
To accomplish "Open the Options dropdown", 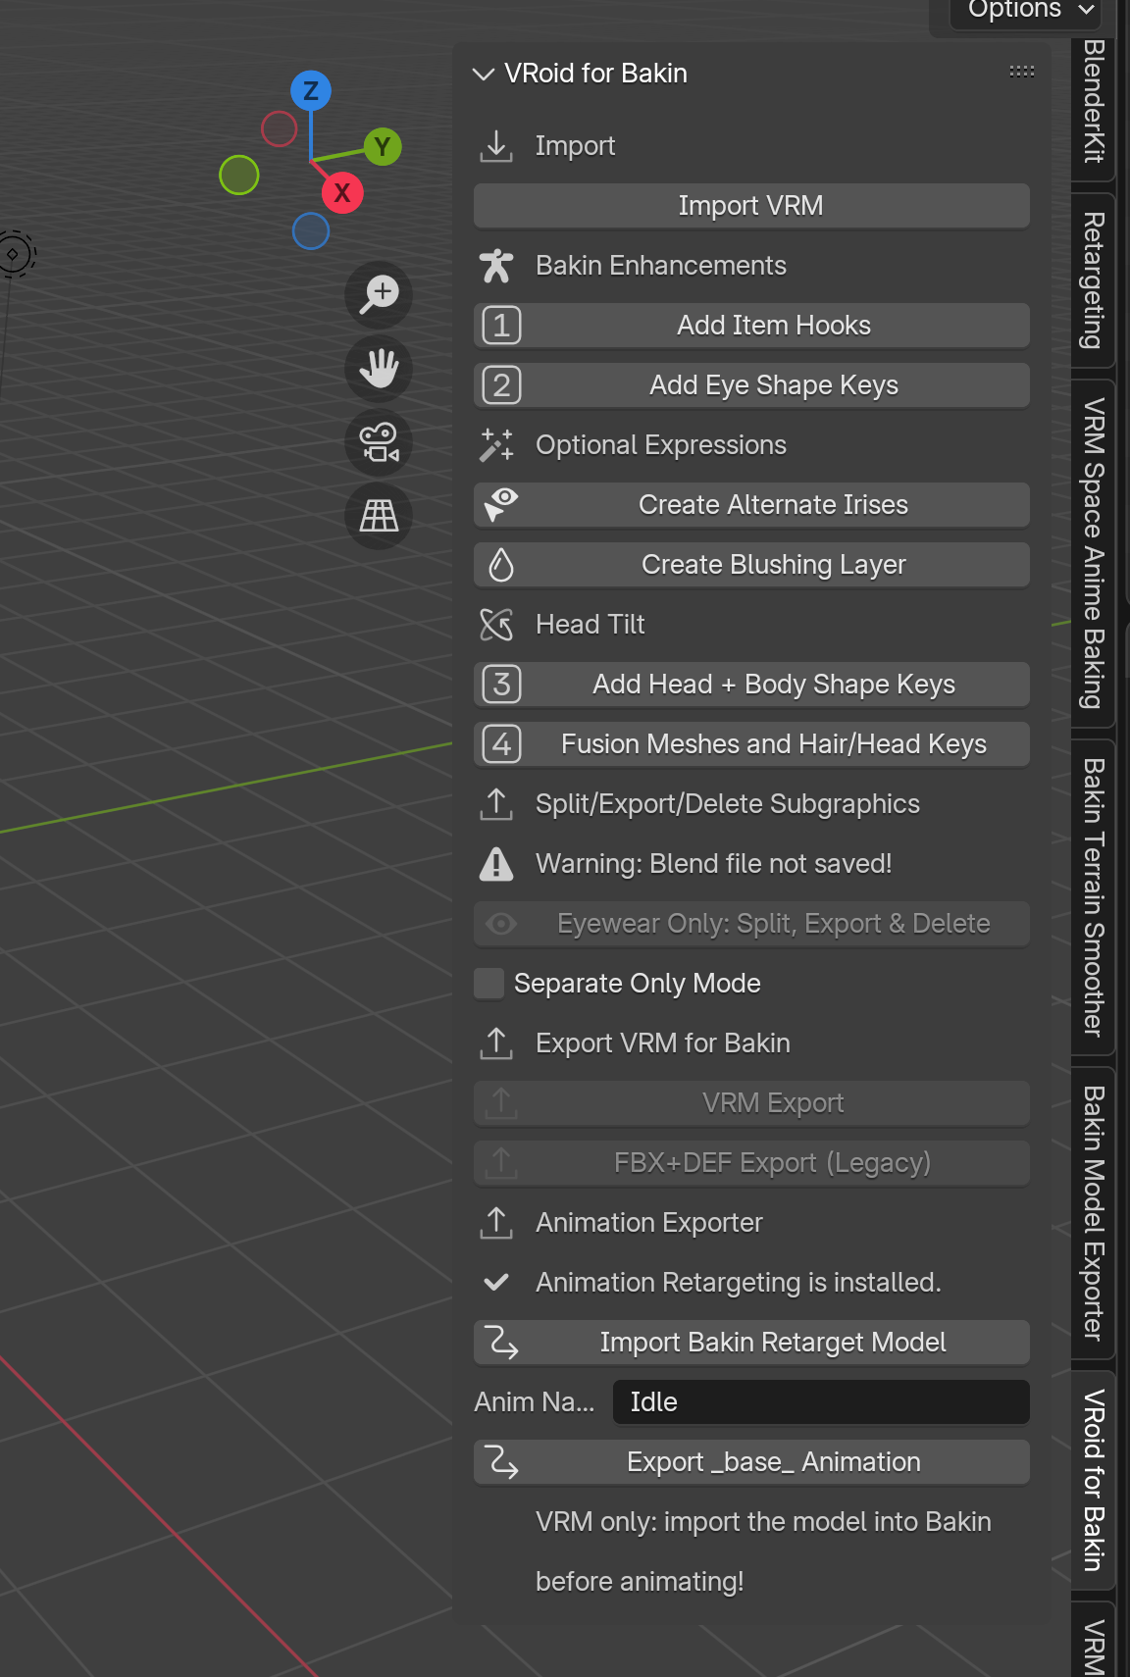I will pyautogui.click(x=1026, y=12).
